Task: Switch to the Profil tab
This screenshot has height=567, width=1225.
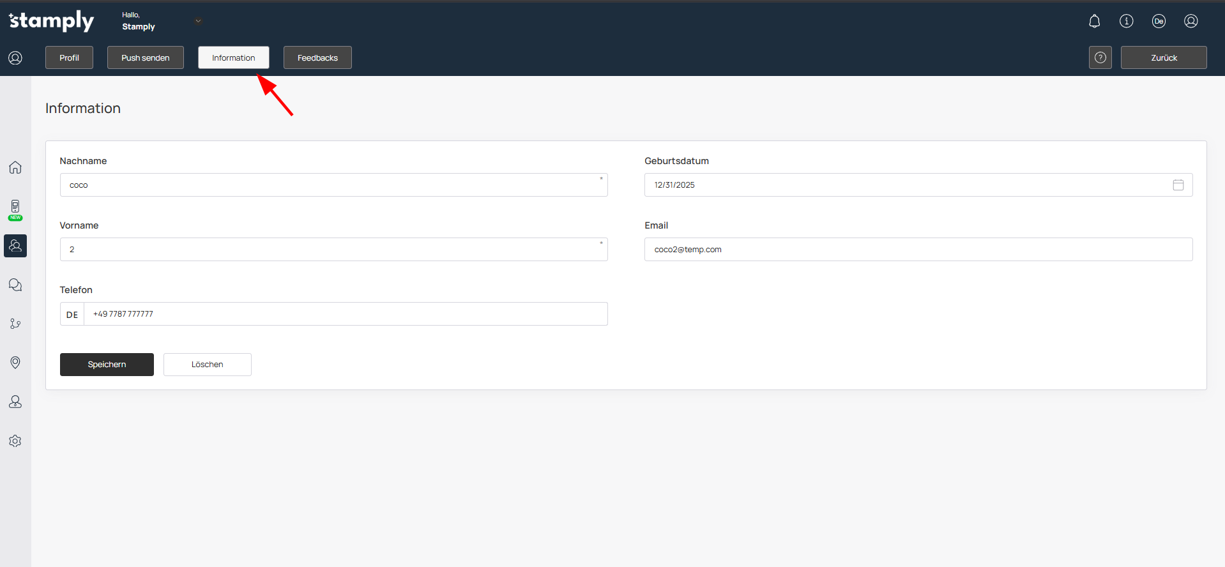Action: tap(69, 57)
